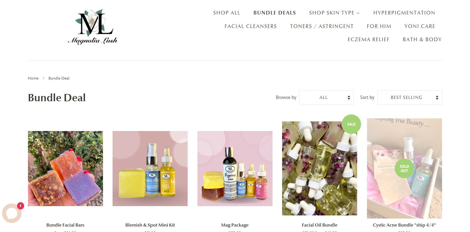Go to the Shop All menu
Image resolution: width=470 pixels, height=232 pixels.
pos(227,13)
